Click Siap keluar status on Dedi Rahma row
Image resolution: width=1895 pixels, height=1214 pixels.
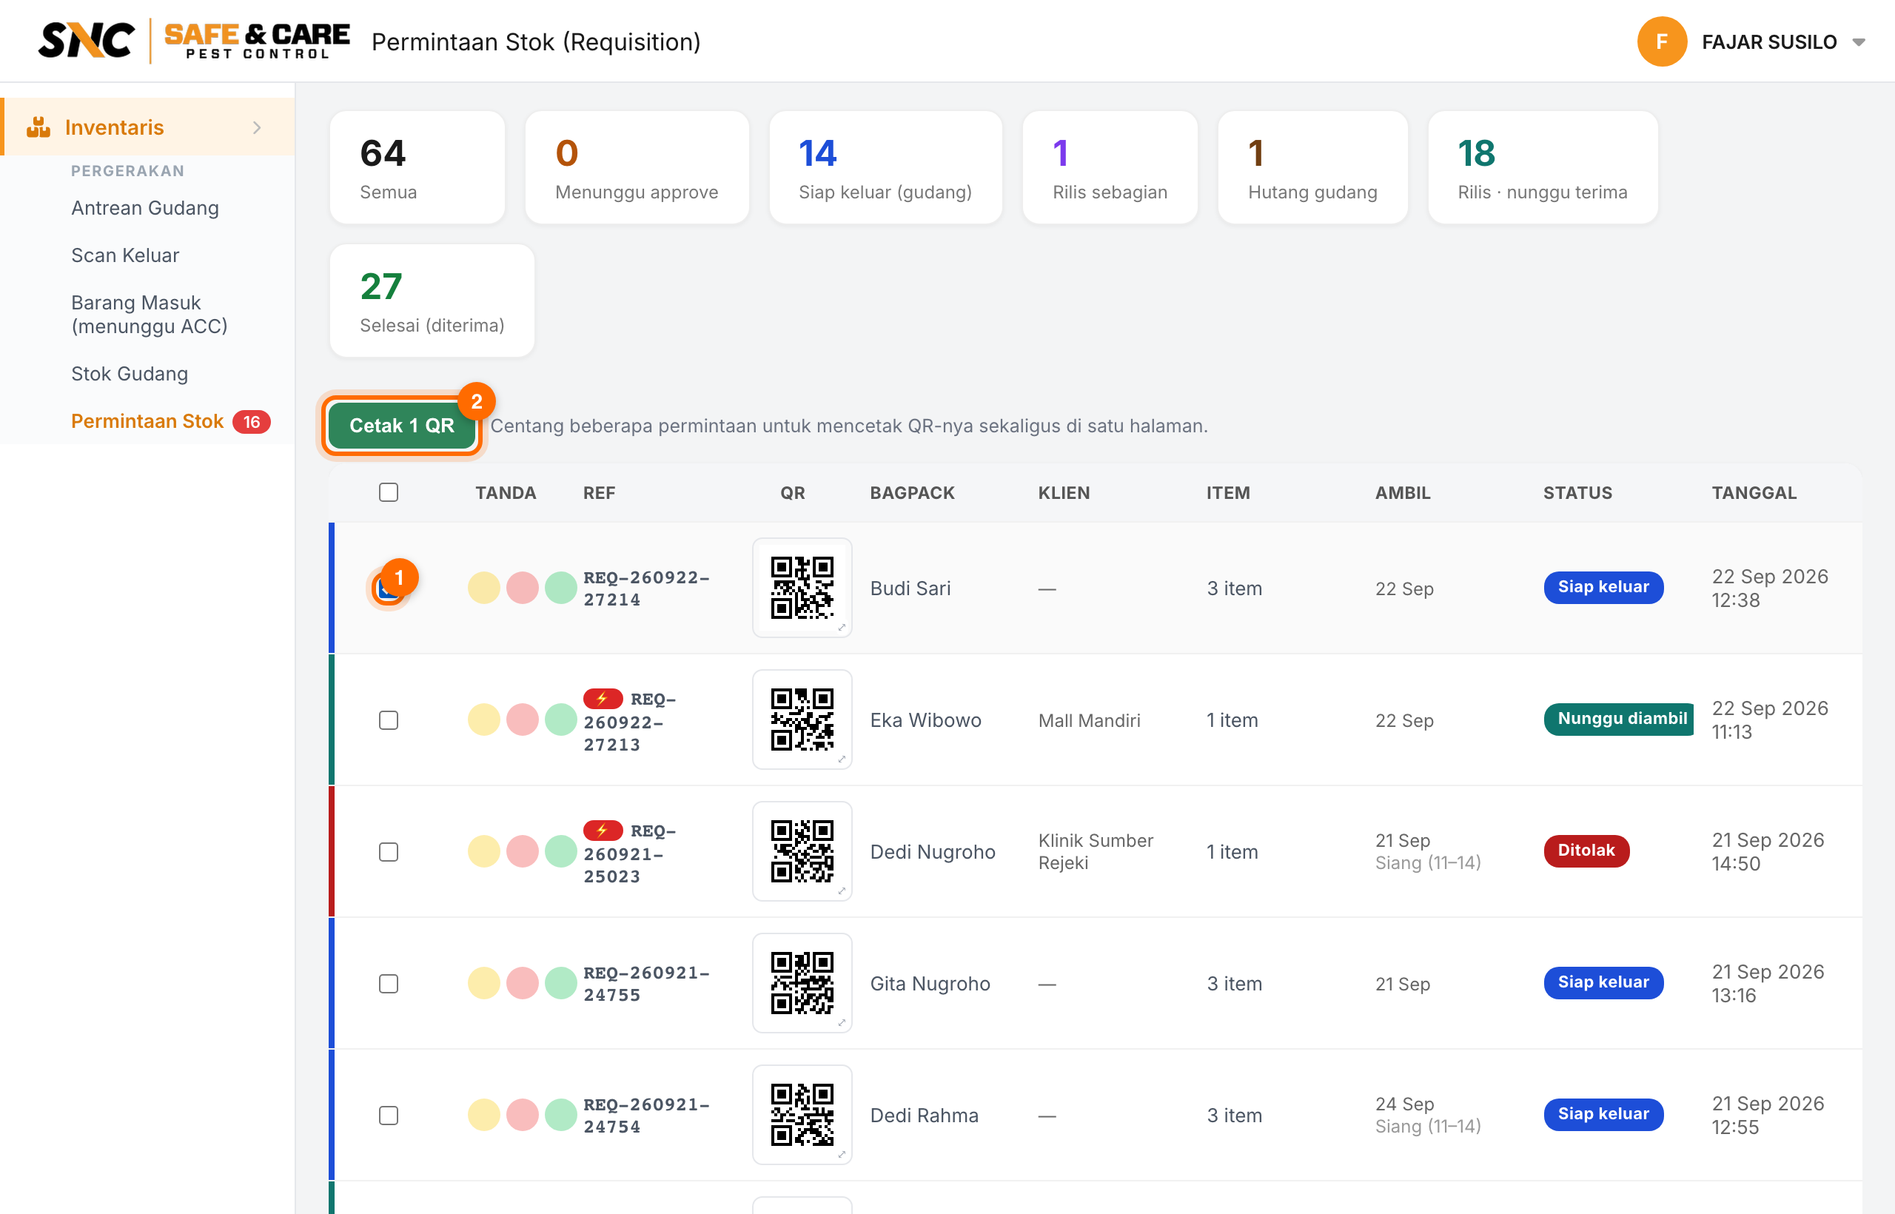pos(1603,1114)
